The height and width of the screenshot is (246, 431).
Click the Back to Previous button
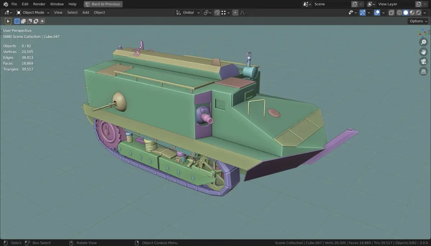103,4
